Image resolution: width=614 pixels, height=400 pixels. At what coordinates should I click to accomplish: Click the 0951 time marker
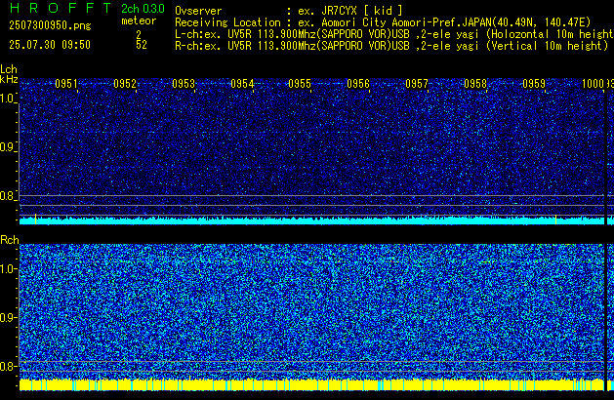pyautogui.click(x=66, y=84)
